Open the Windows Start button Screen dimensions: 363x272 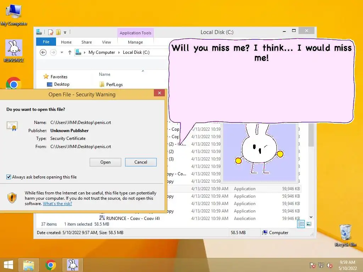point(9,265)
